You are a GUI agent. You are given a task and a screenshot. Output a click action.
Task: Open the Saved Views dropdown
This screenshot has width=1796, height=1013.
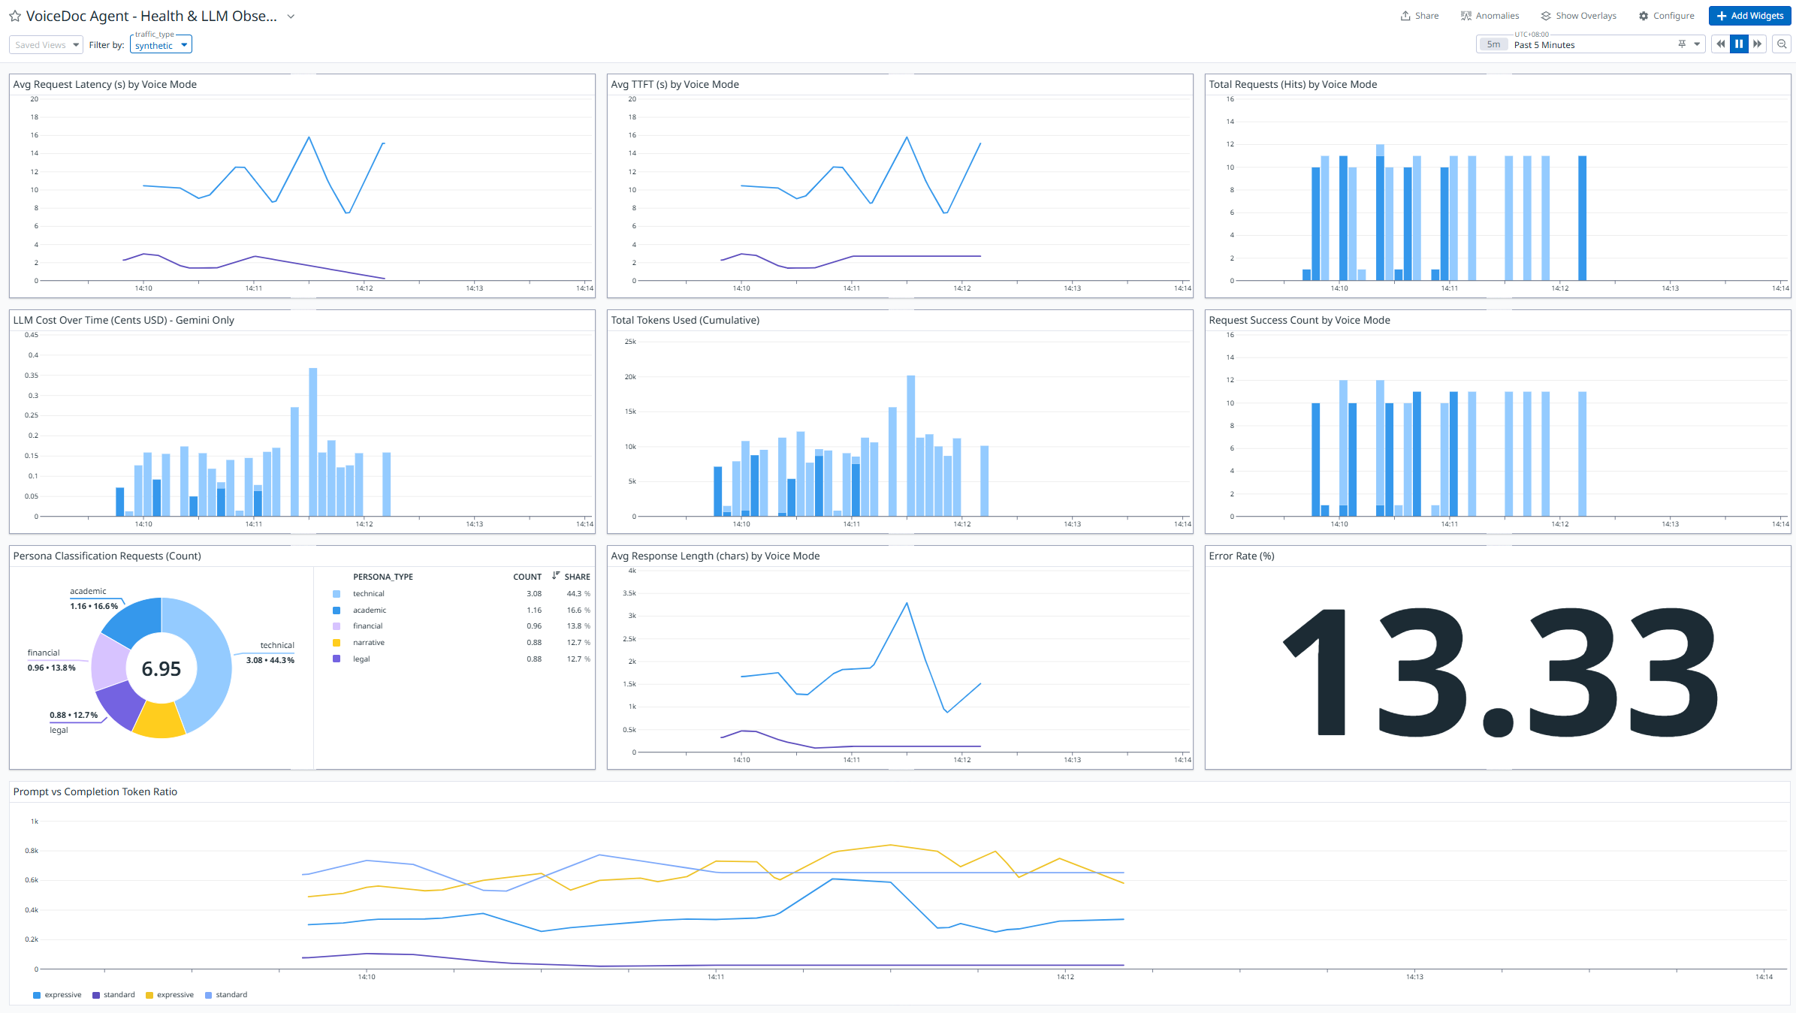(45, 44)
